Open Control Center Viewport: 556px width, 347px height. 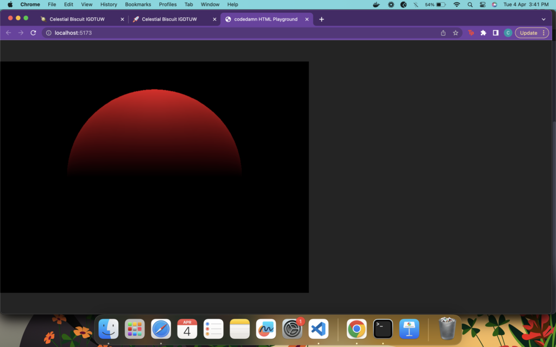pos(482,4)
